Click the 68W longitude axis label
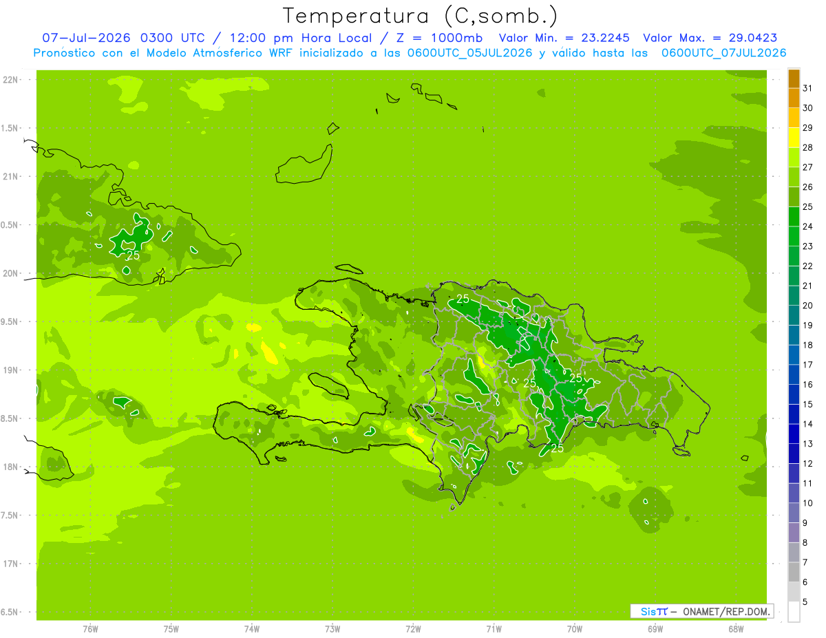 [735, 628]
